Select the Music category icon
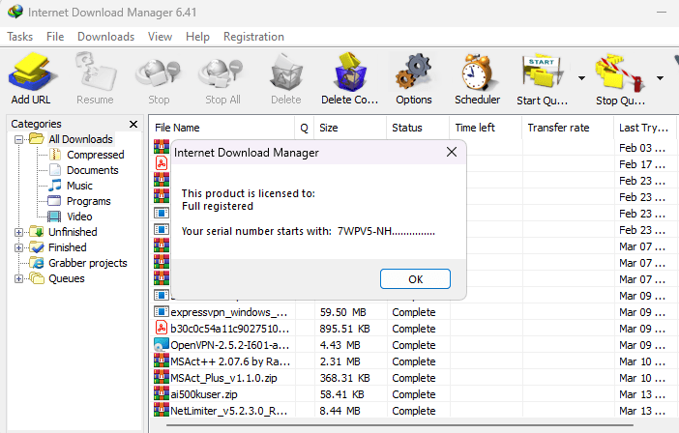The image size is (679, 433). 55,186
